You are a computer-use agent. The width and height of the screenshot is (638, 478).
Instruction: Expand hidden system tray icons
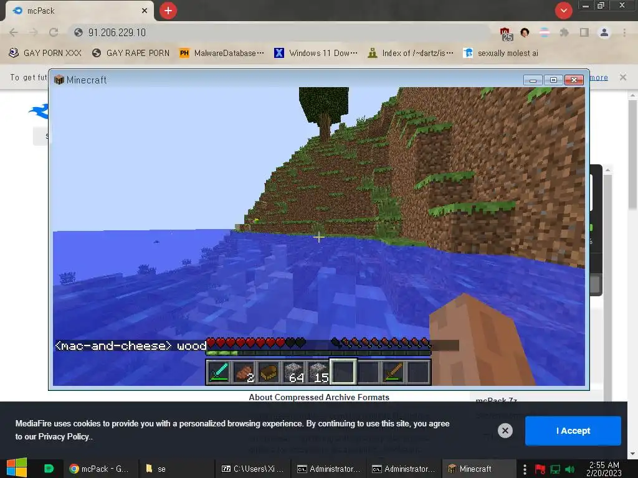[525, 469]
